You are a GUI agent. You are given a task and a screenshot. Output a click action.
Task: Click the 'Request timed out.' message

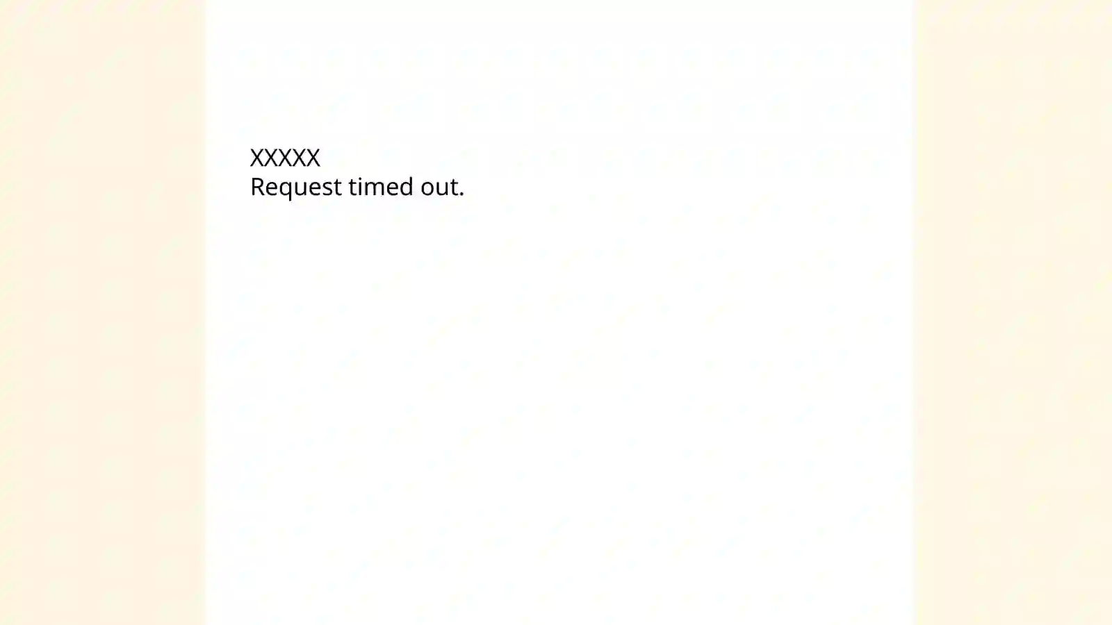click(x=357, y=187)
